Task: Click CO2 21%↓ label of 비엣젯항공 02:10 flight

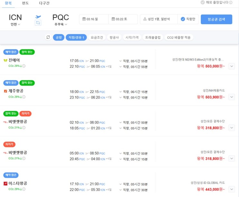Action: [x=15, y=128]
